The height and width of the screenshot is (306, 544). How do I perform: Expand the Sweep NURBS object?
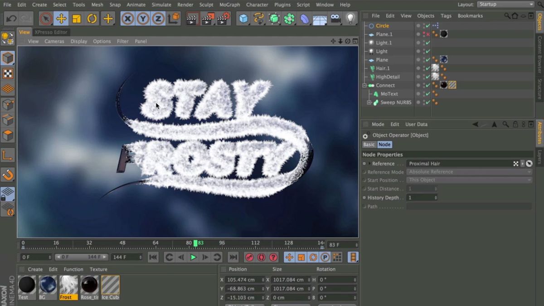(x=369, y=102)
